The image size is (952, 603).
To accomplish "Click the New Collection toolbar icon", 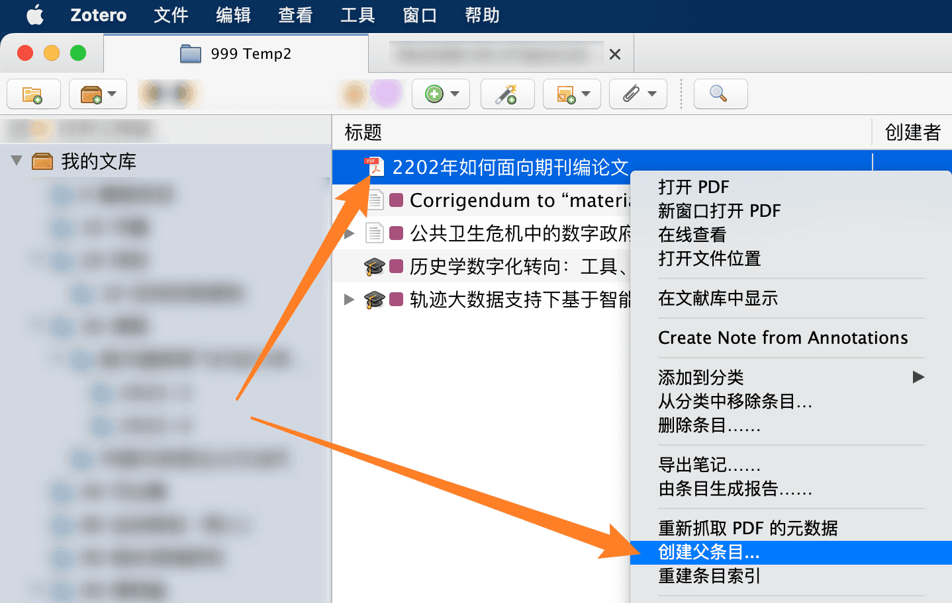I will pyautogui.click(x=33, y=95).
